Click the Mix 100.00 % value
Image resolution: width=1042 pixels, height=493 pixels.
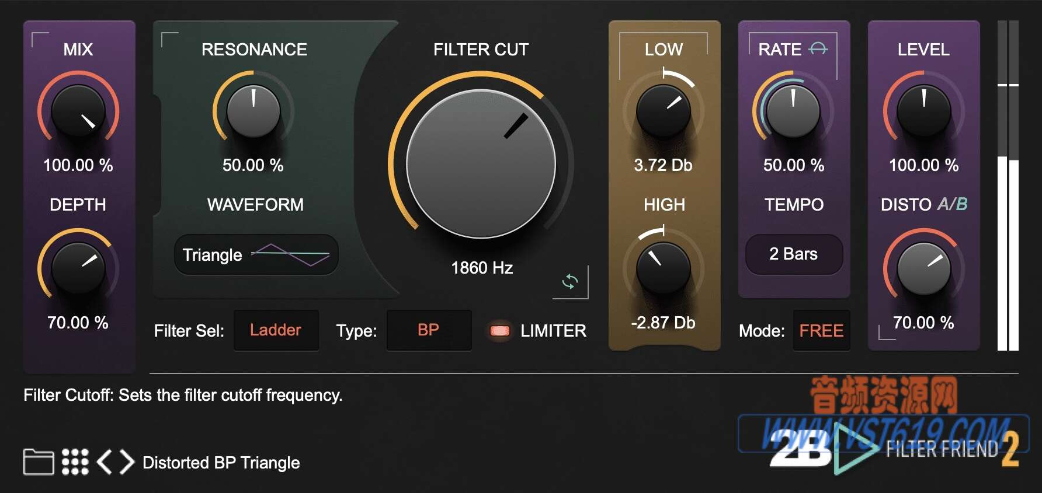(x=78, y=165)
